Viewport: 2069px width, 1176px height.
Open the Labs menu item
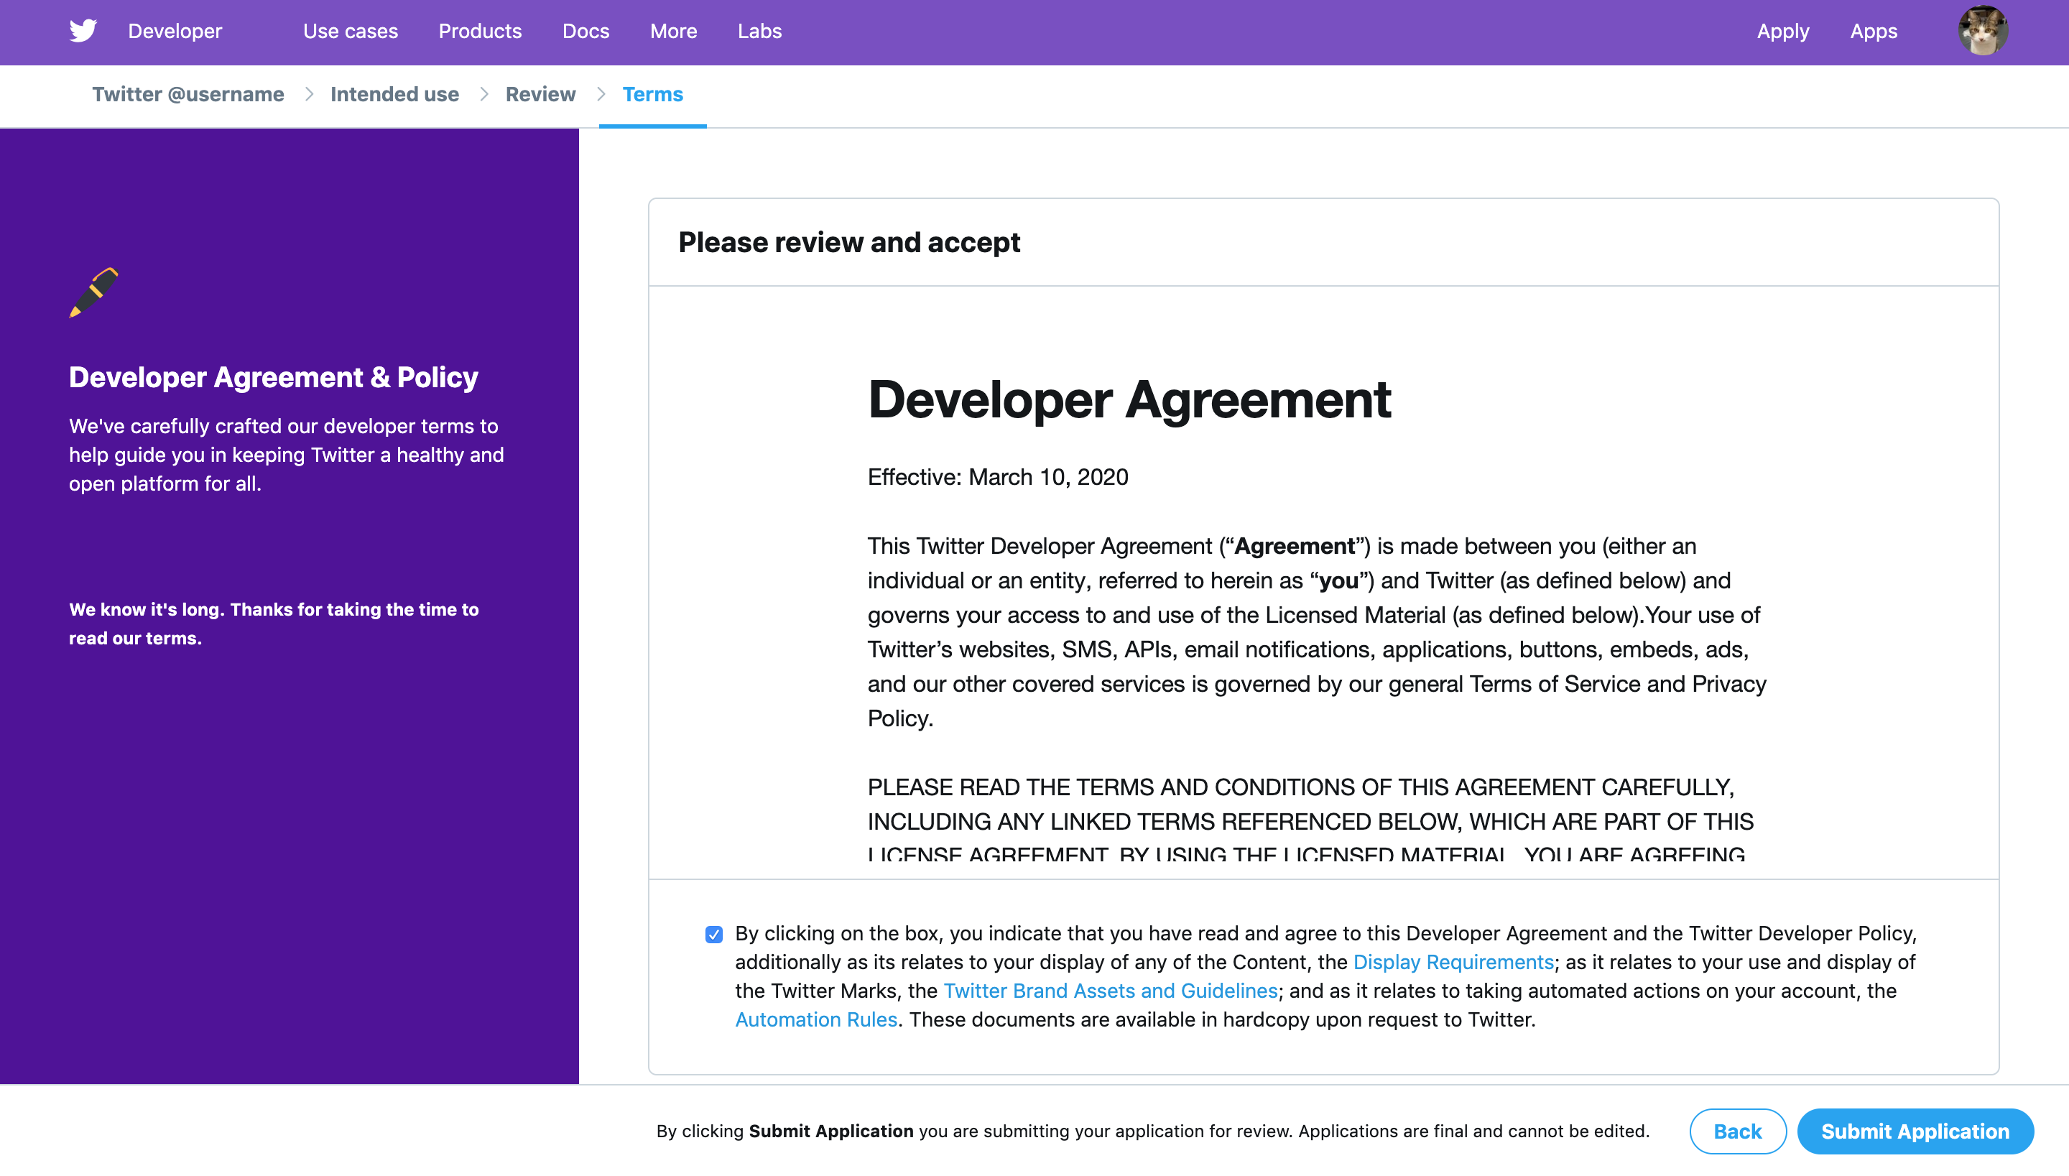[759, 31]
